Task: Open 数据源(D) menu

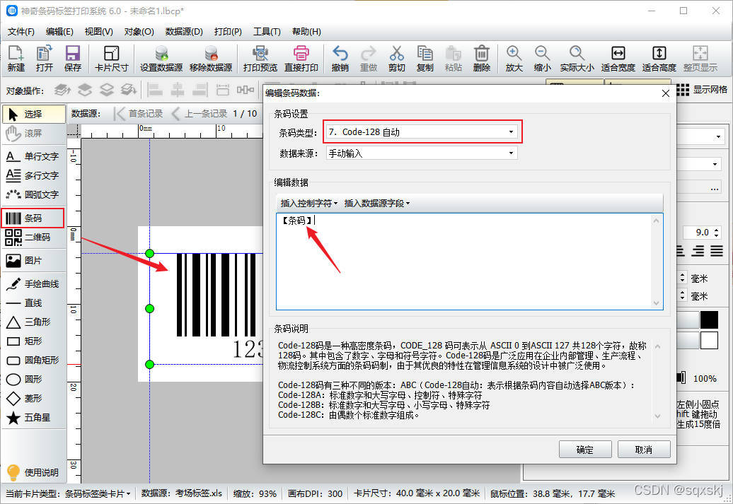Action: point(184,31)
